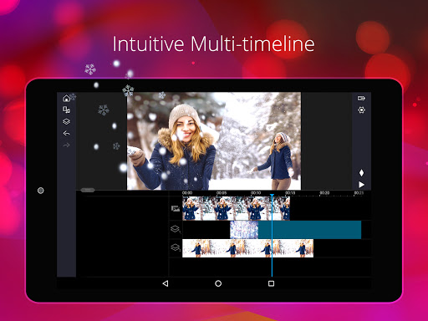This screenshot has width=428, height=321.
Task: Tap the video preview of woman
Action: [214, 141]
